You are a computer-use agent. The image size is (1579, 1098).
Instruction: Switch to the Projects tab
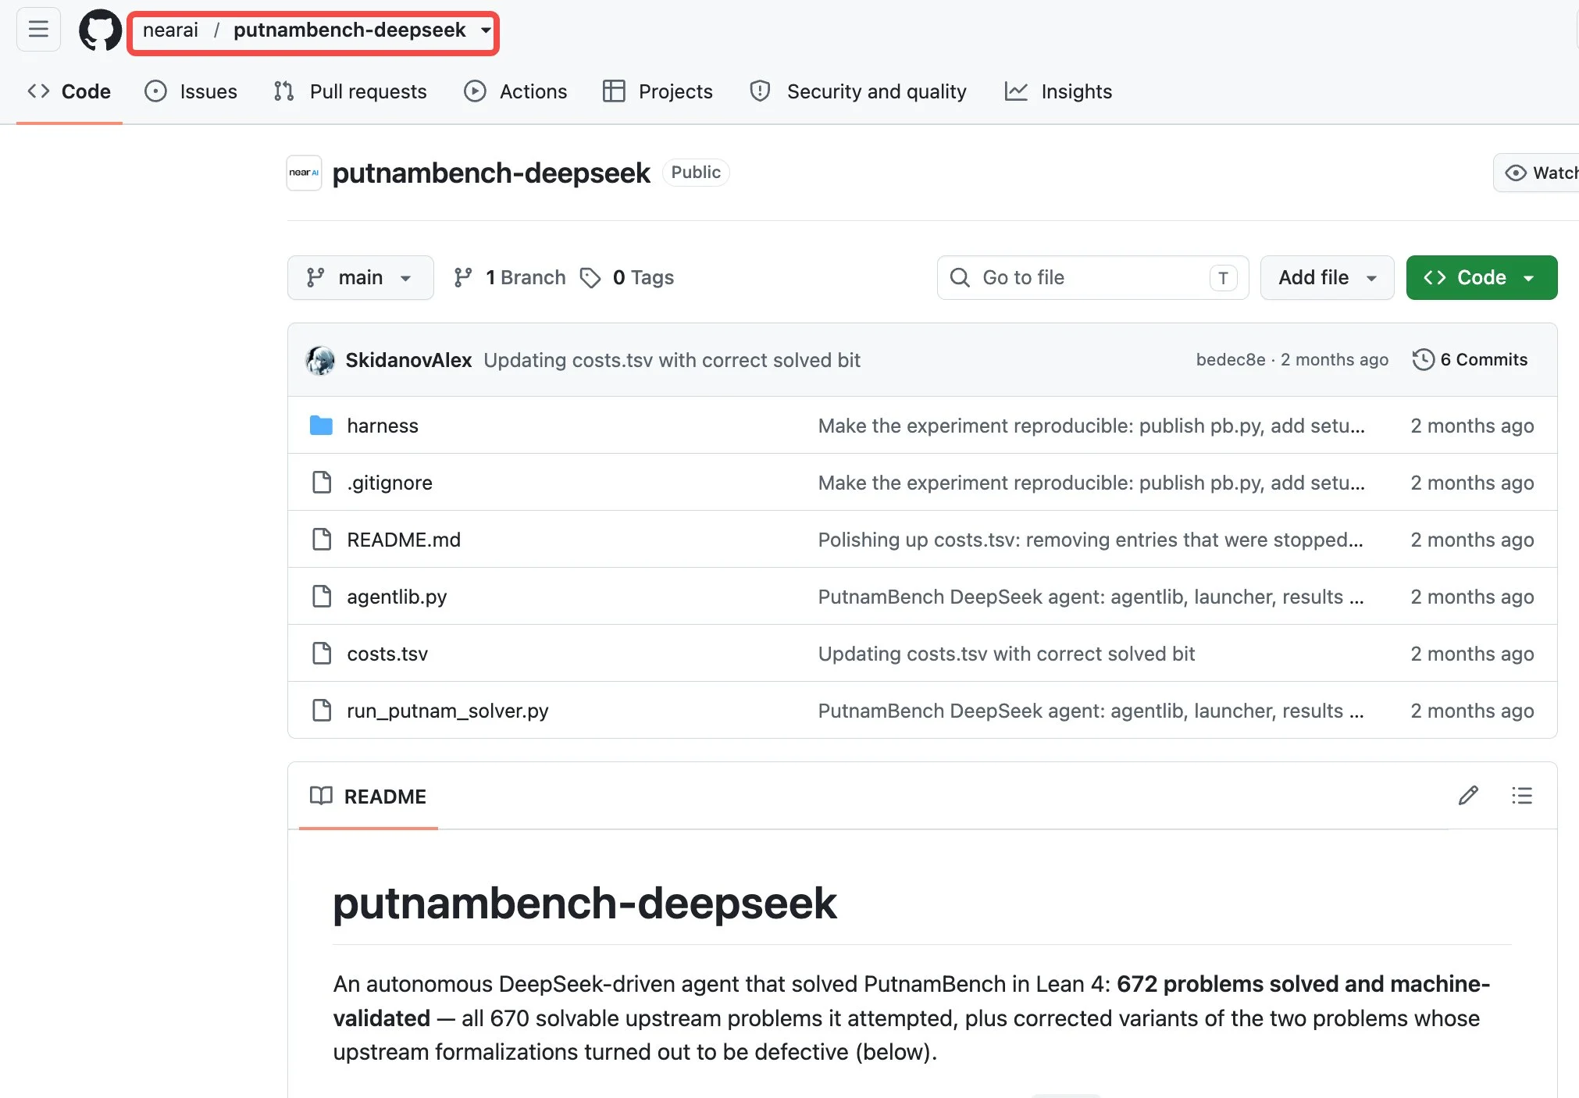click(x=658, y=91)
